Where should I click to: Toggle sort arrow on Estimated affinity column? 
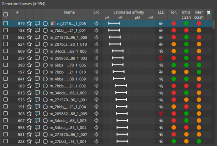point(152,12)
